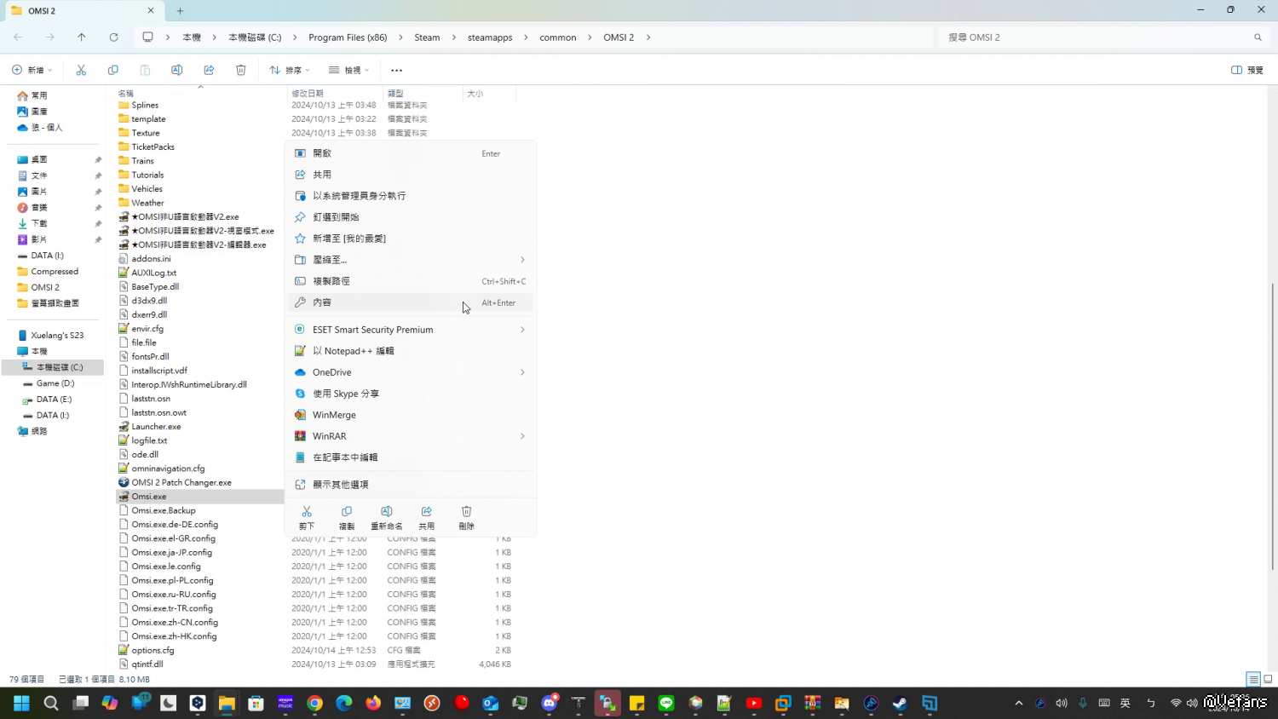
Task: Go up one folder level with the up arrow
Action: [x=82, y=37]
